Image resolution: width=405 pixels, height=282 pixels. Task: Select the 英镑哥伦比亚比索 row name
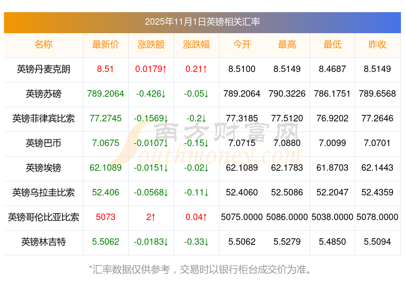coord(43,217)
